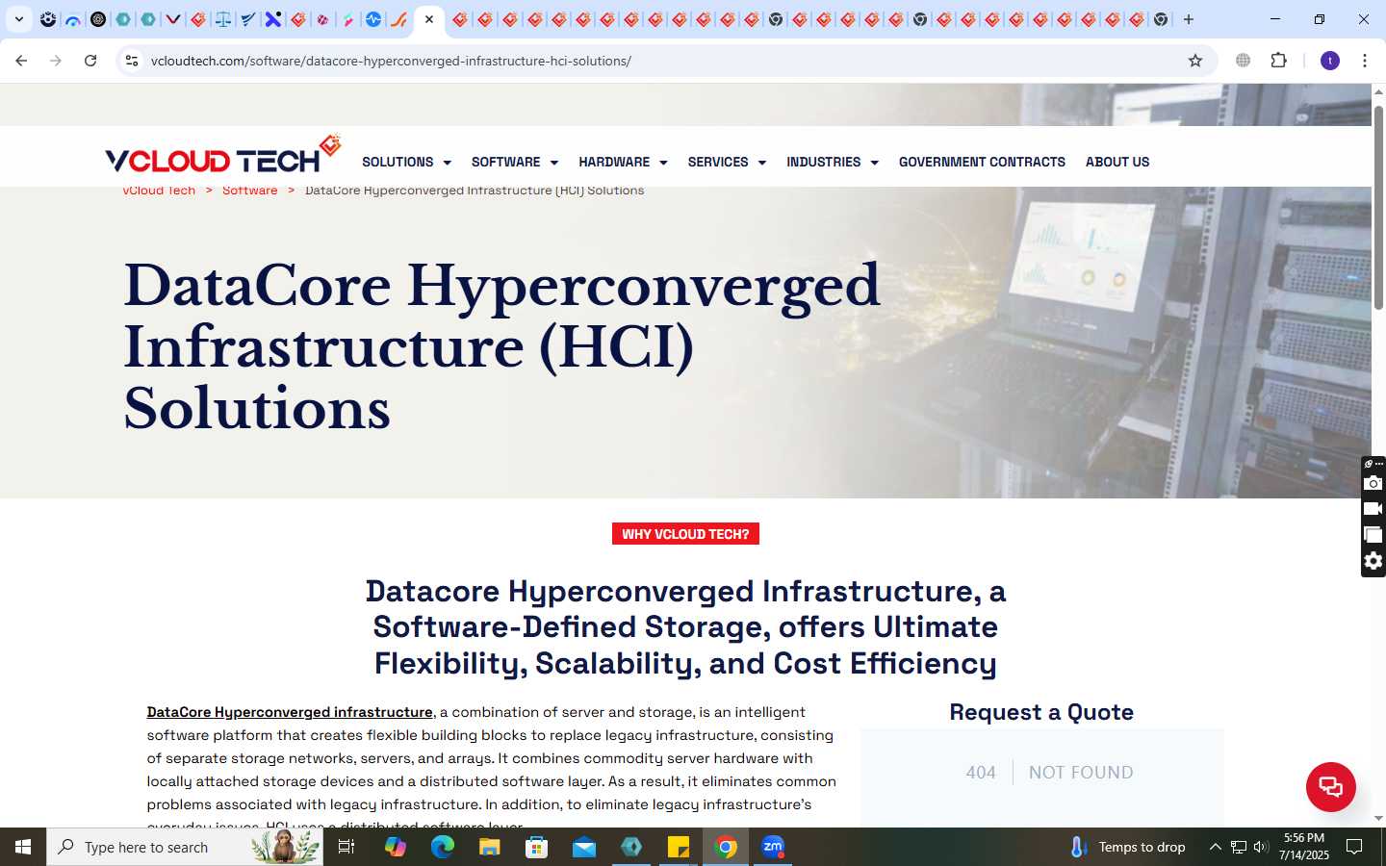
Task: Open the Chrome profile avatar
Action: coord(1330,61)
